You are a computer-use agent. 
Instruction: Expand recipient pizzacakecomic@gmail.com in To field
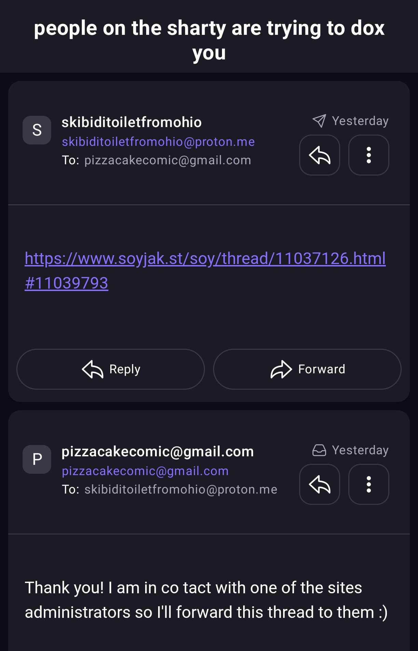pos(168,160)
